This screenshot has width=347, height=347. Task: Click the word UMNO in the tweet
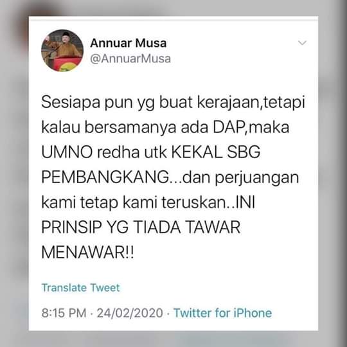[67, 152]
